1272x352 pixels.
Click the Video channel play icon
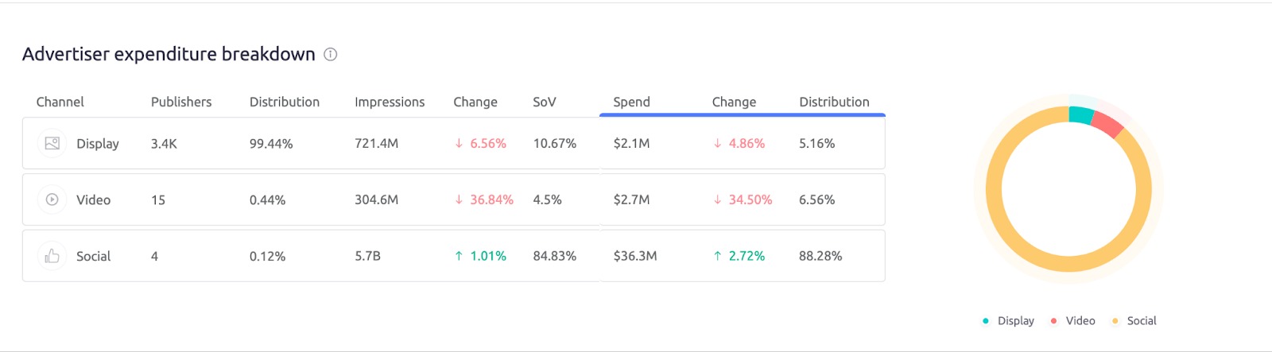(52, 199)
